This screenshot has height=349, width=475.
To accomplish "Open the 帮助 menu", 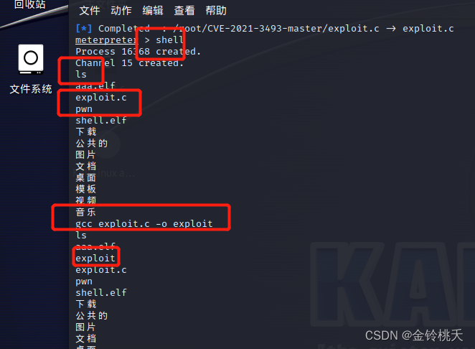I will point(216,11).
